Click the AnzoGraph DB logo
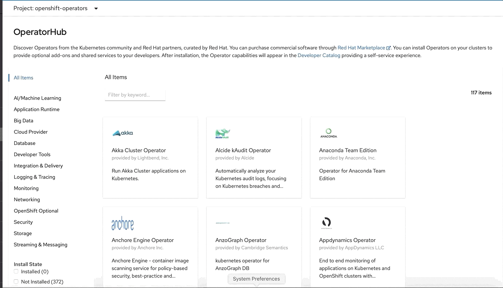The width and height of the screenshot is (503, 288). click(x=222, y=223)
